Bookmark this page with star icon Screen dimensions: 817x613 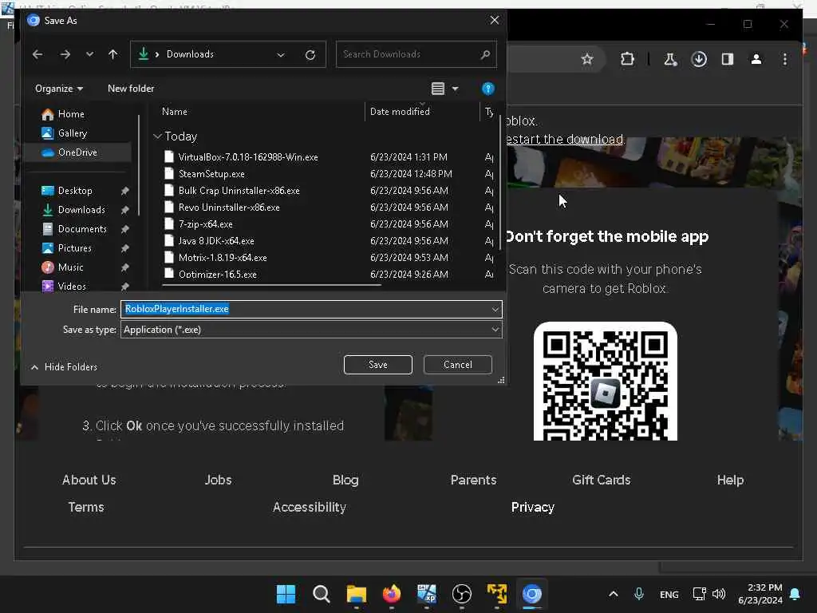tap(587, 59)
